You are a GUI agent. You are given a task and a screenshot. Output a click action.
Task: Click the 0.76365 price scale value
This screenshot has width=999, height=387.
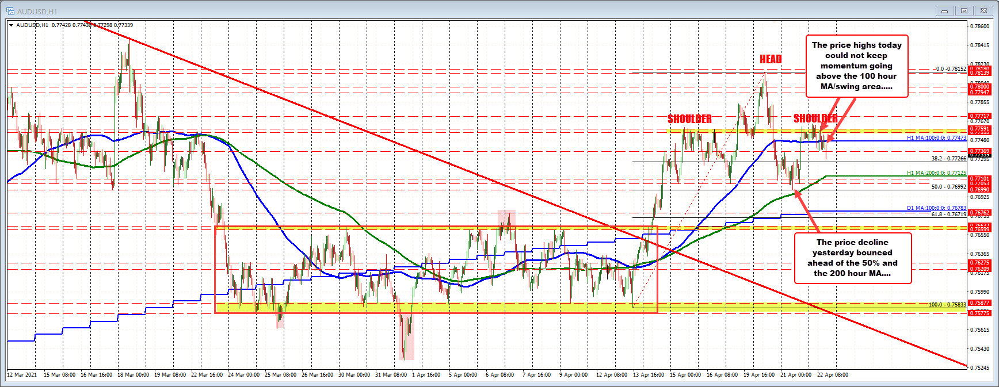pos(980,254)
